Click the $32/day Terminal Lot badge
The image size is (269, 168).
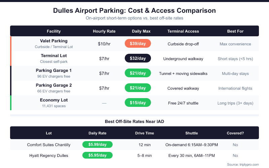click(x=138, y=58)
